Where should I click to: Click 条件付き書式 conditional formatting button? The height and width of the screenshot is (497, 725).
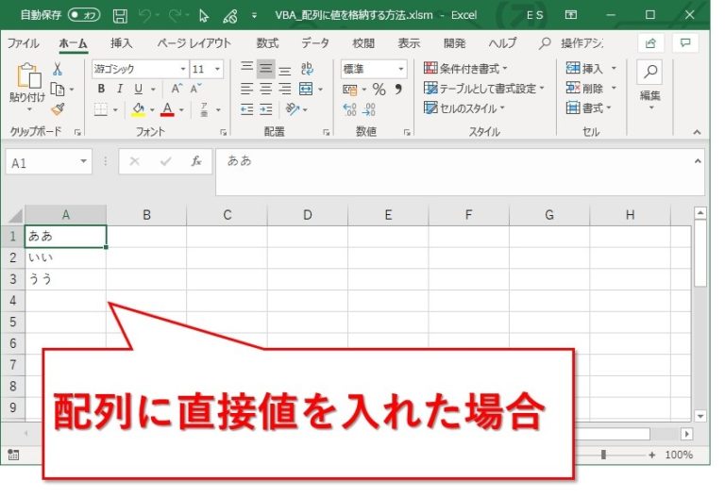point(465,68)
